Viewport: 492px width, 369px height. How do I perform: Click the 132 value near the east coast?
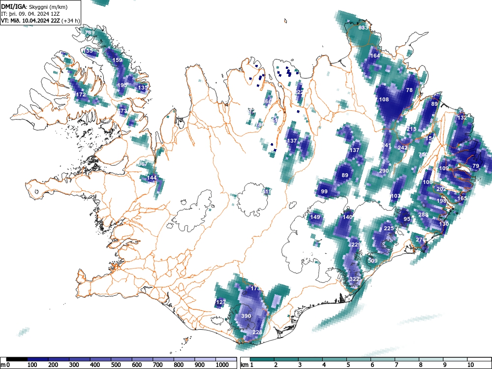(x=462, y=118)
